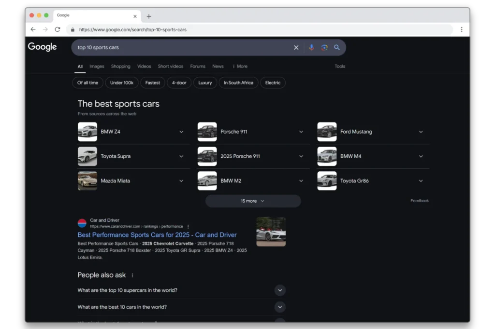Select the 'Under 100k' filter chip
The width and height of the screenshot is (495, 329).
tap(122, 83)
